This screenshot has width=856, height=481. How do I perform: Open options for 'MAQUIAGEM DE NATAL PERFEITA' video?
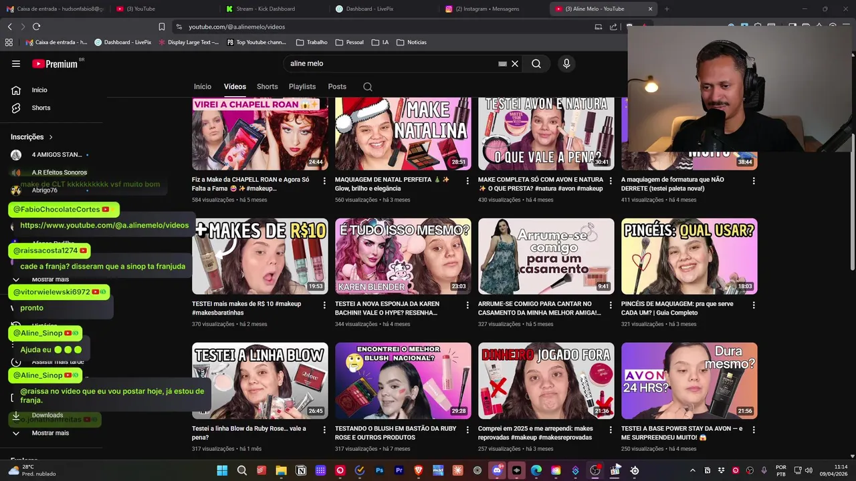pos(467,181)
